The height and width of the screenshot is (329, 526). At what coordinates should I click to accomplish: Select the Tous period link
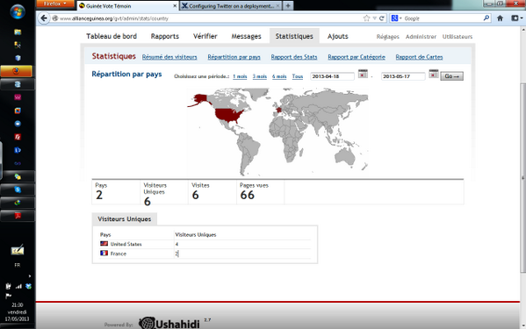click(x=297, y=76)
